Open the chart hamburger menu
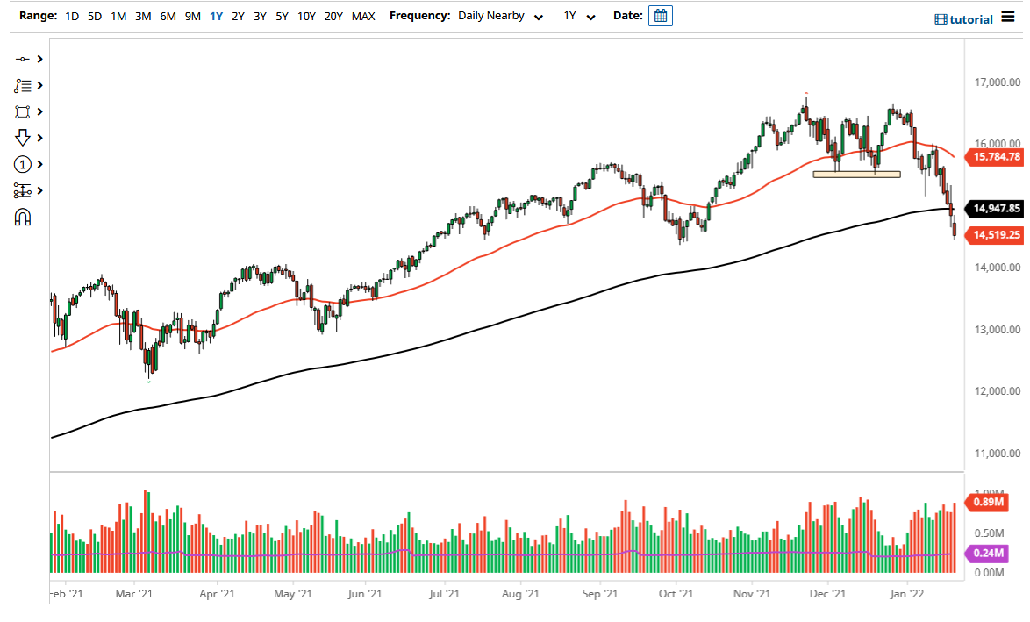This screenshot has width=1030, height=622. pyautogui.click(x=1010, y=15)
